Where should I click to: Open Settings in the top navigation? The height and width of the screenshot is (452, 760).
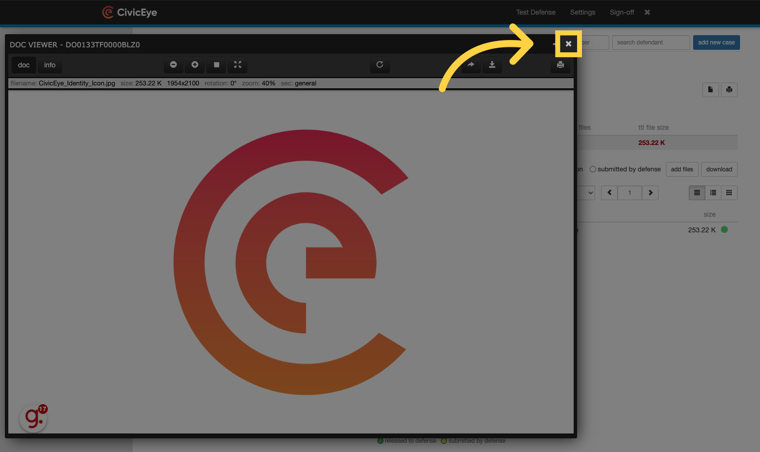tap(582, 12)
